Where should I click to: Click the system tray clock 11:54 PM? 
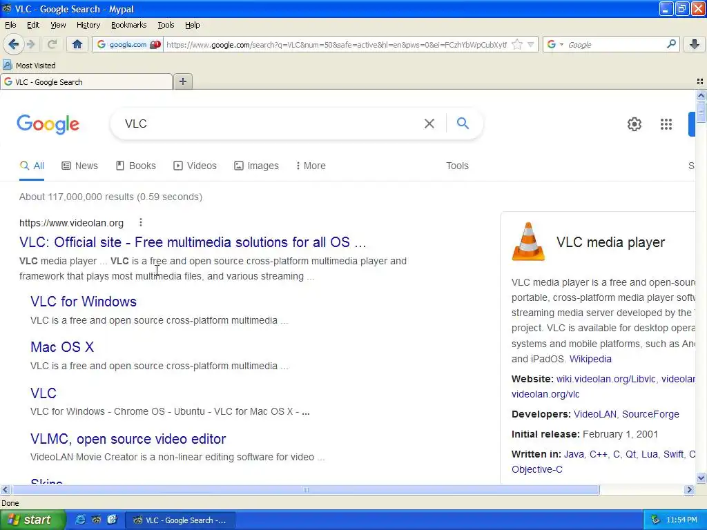681,520
